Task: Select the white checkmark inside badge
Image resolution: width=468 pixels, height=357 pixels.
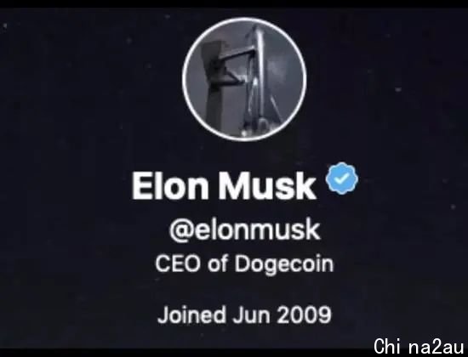Action: point(342,178)
